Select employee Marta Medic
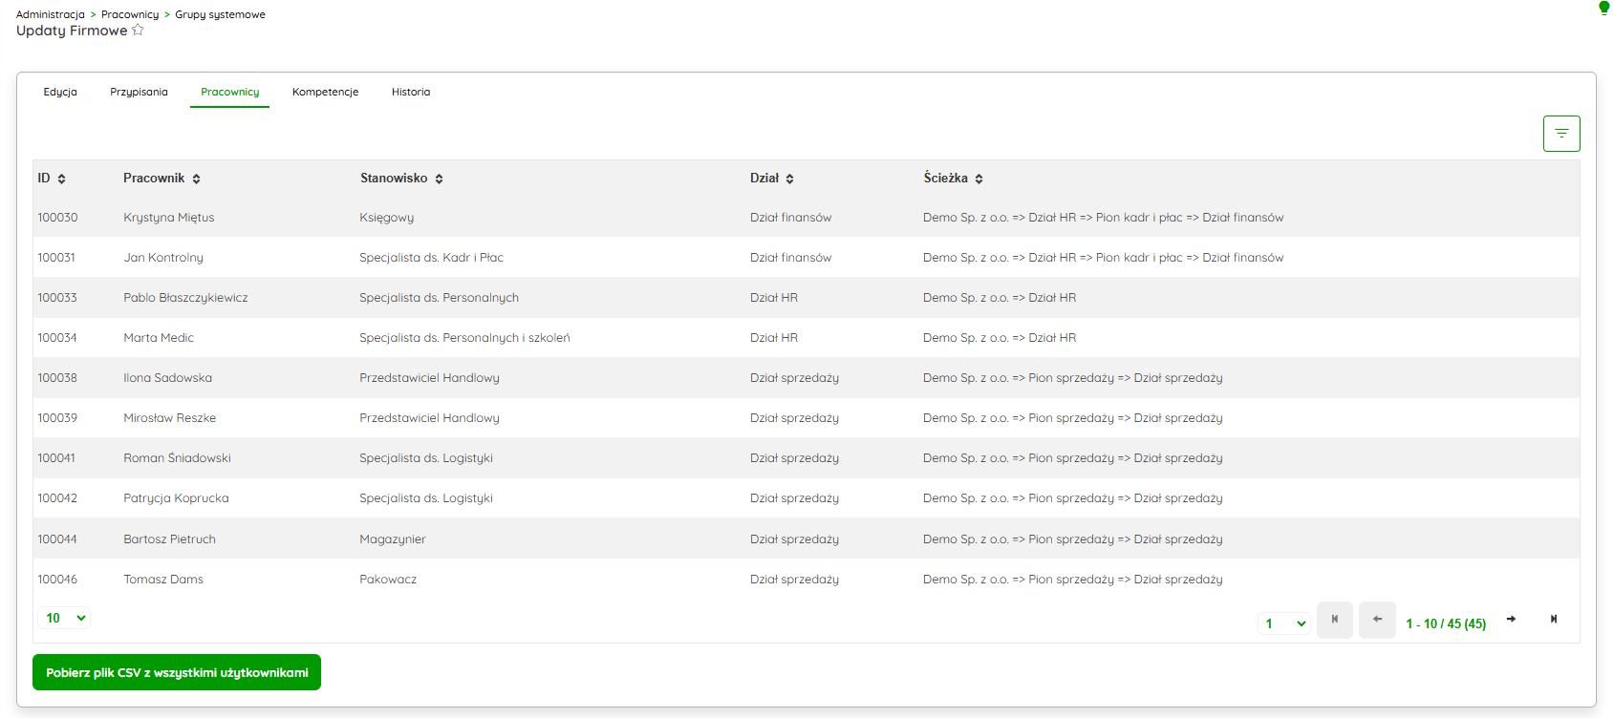Screen dimensions: 1614x718 pyautogui.click(x=159, y=338)
